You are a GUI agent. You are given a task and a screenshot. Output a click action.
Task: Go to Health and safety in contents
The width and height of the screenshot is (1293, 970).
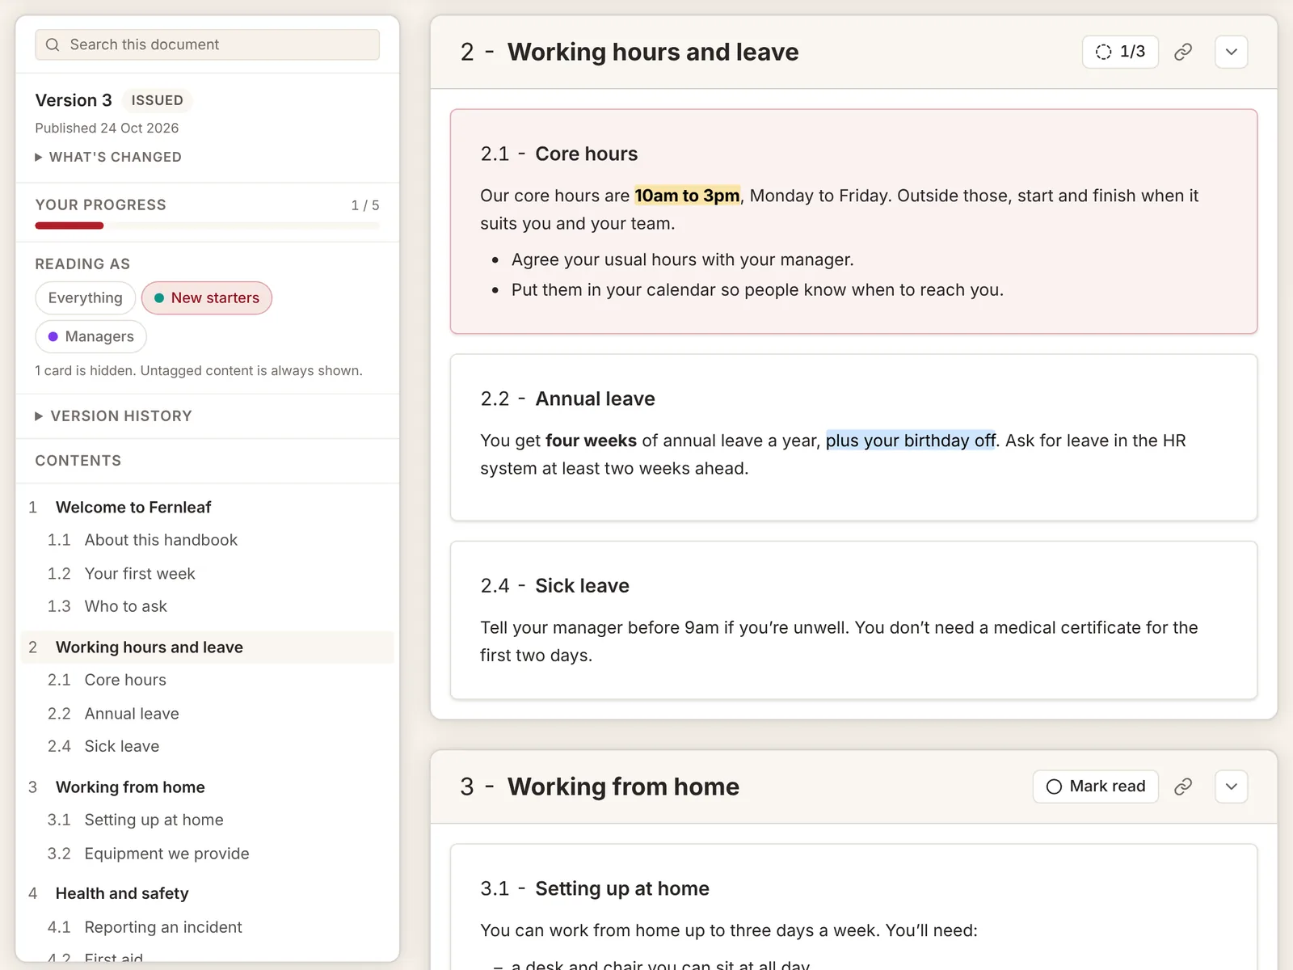tap(207, 893)
